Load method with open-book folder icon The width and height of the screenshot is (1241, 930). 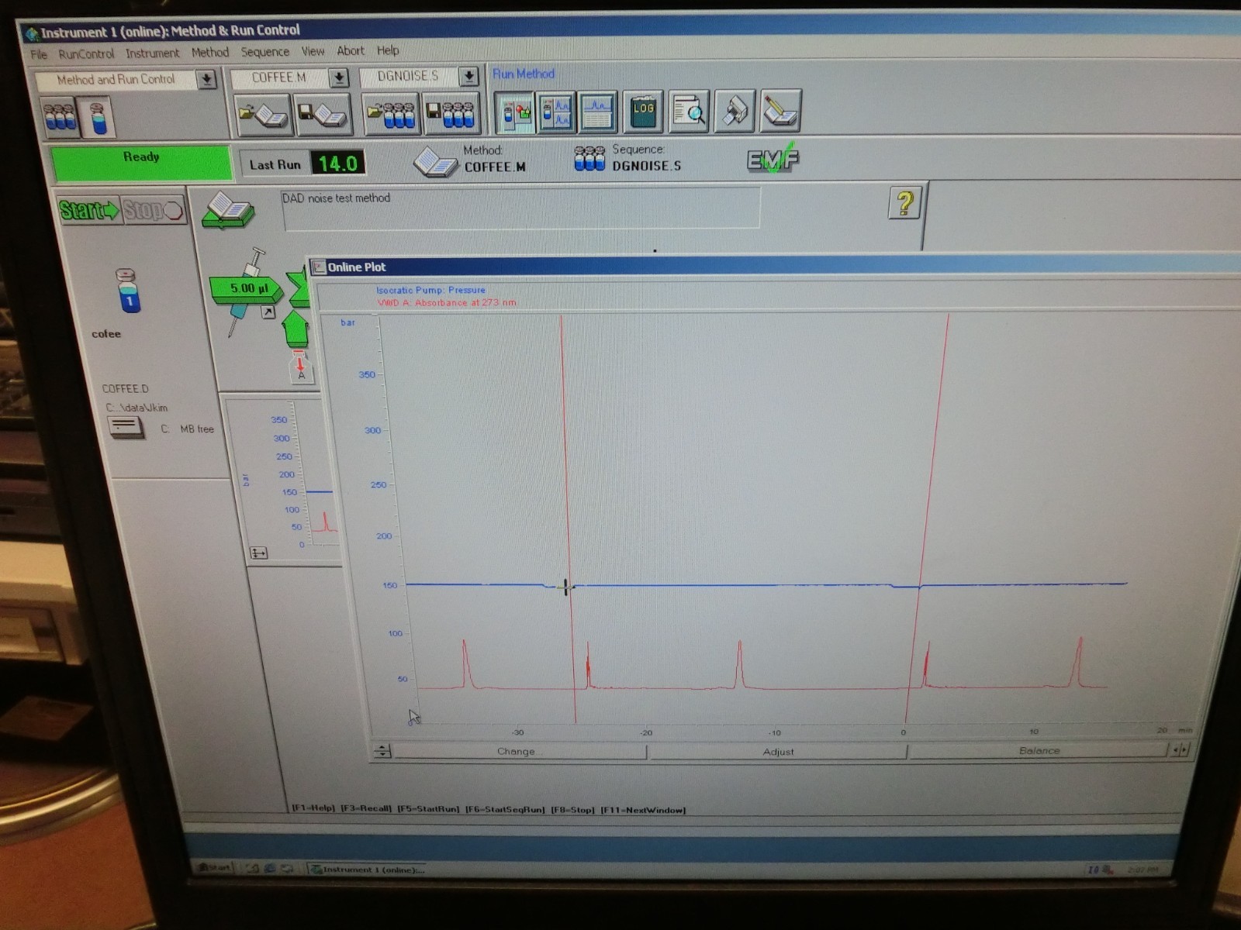tap(263, 115)
